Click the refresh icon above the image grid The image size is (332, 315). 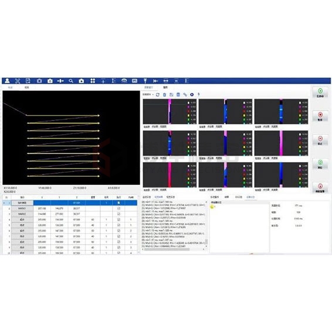click(x=158, y=95)
